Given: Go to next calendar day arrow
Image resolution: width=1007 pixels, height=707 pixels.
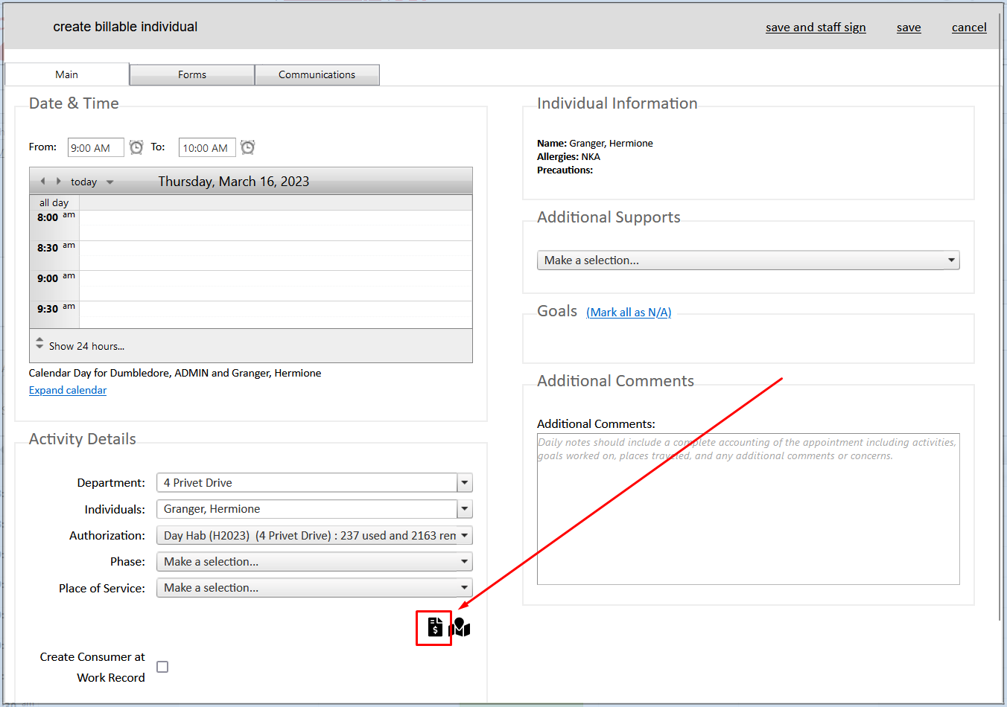Looking at the screenshot, I should [x=58, y=181].
